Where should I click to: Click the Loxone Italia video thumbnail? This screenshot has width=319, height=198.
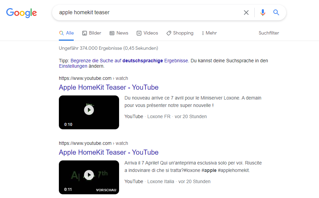(89, 177)
